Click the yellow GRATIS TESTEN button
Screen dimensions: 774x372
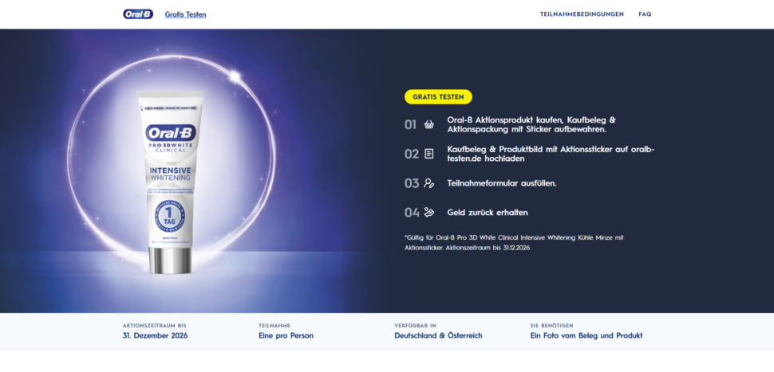click(x=438, y=97)
